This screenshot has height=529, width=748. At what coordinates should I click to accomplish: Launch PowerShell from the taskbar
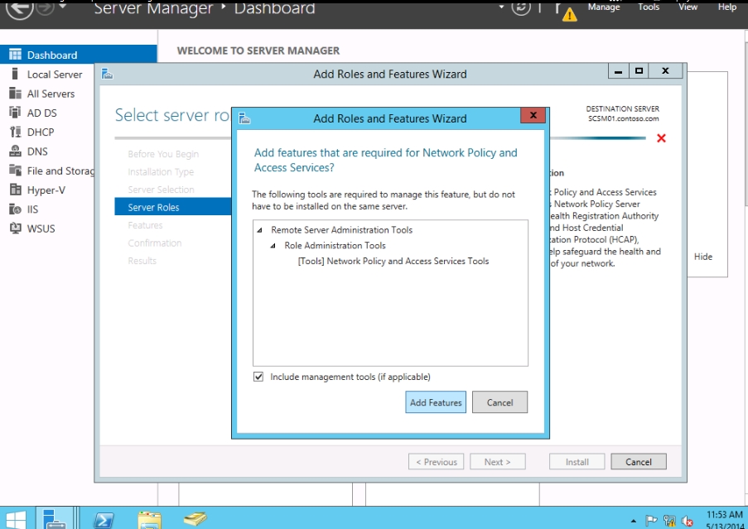104,520
